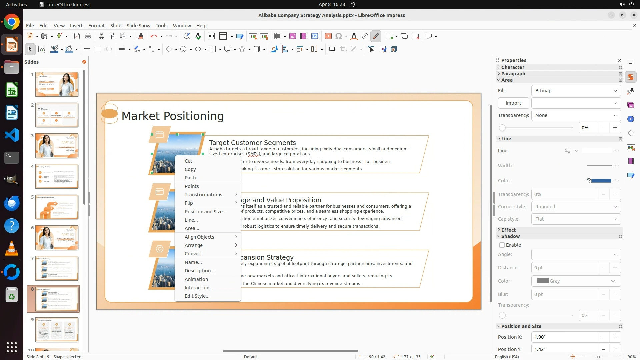Click the Insert Table toolbar icon
The height and width of the screenshot is (360, 640).
[x=277, y=36]
